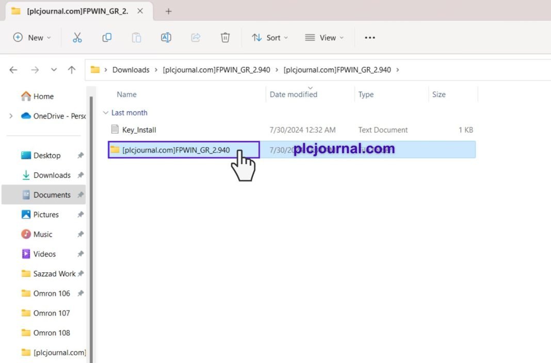Sort files by the Name column header
The width and height of the screenshot is (551, 363).
tap(126, 94)
